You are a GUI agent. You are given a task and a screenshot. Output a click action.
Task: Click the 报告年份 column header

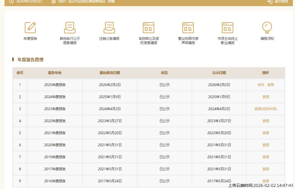pyautogui.click(x=55, y=73)
